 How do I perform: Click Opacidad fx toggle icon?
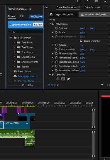(53, 75)
